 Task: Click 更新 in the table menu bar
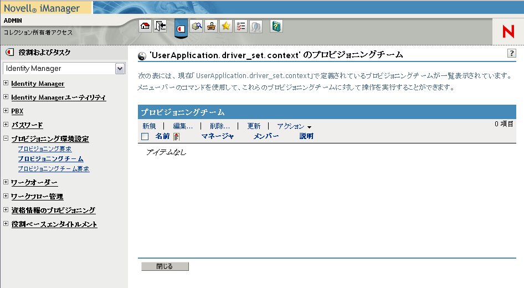click(x=254, y=126)
